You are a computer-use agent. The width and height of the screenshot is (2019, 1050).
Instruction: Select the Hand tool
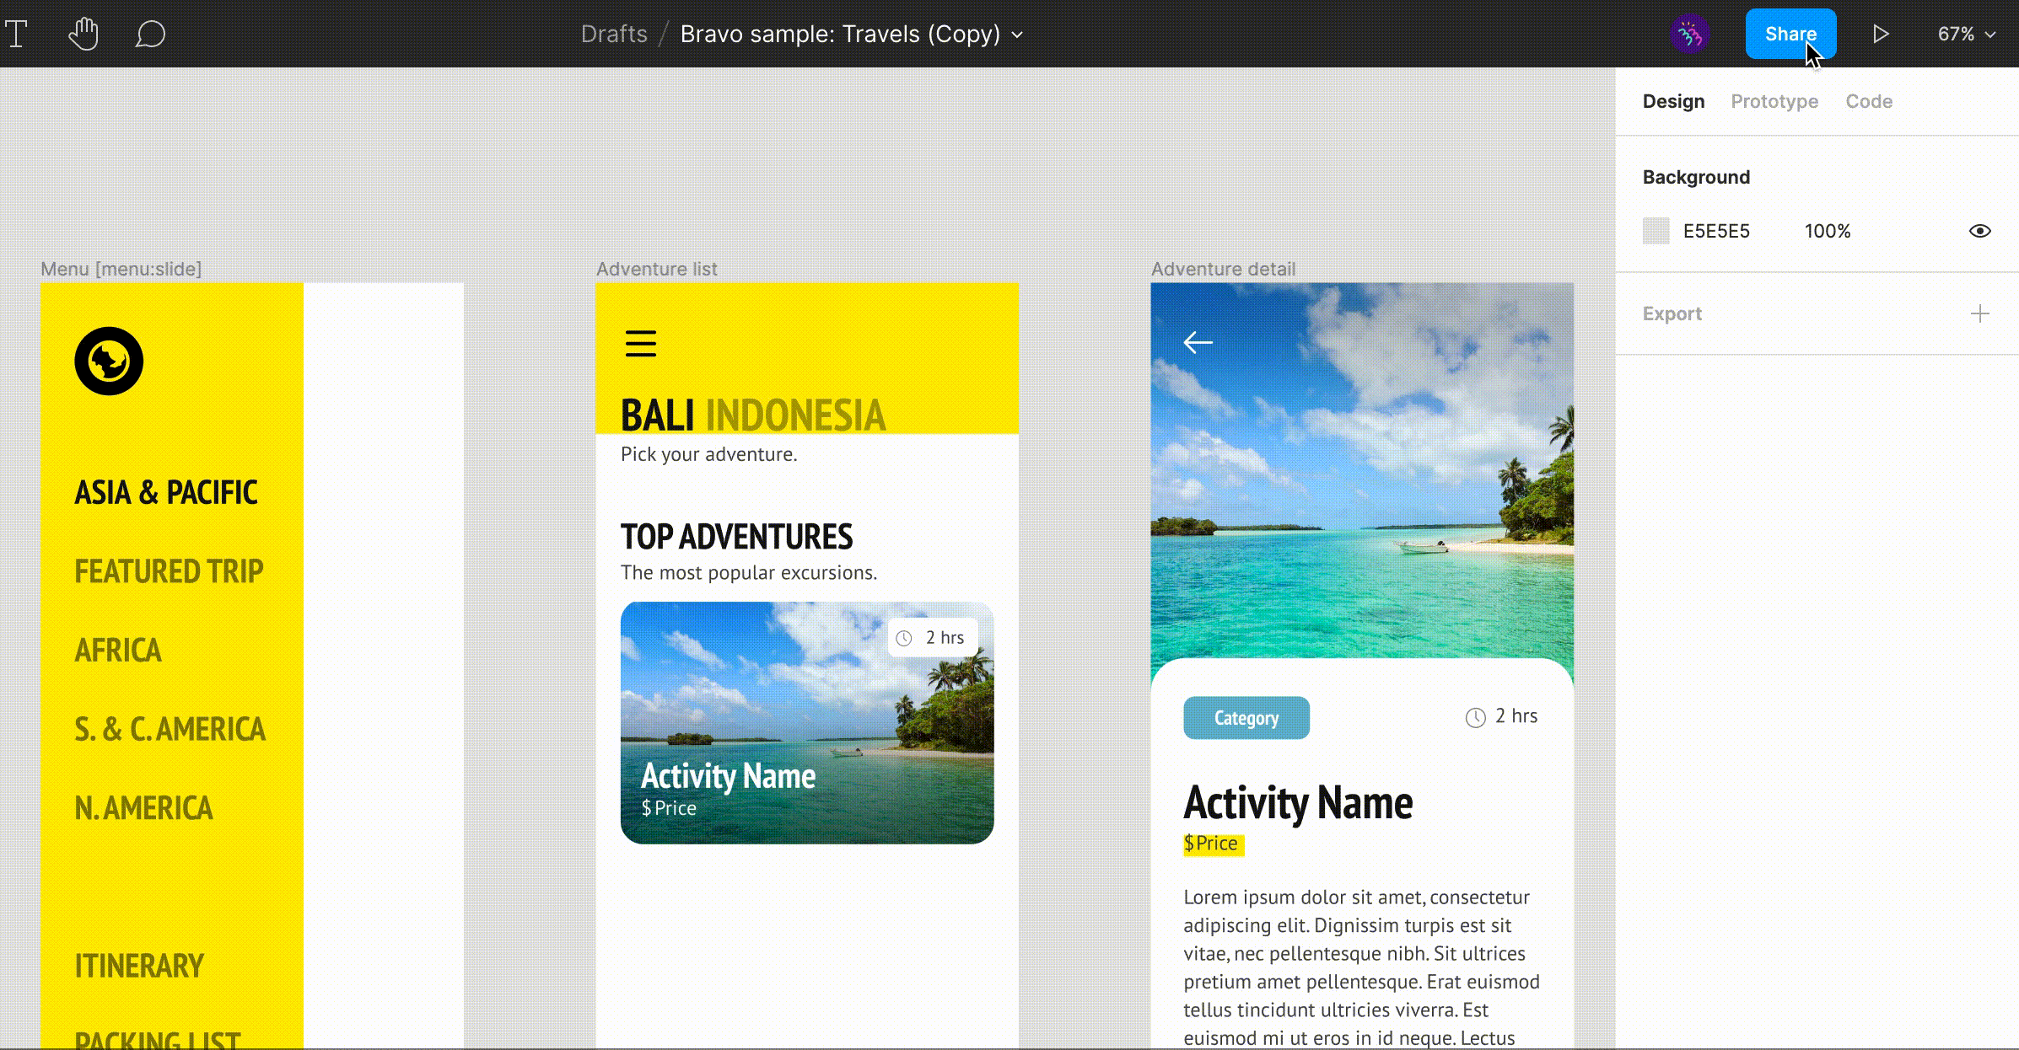83,34
